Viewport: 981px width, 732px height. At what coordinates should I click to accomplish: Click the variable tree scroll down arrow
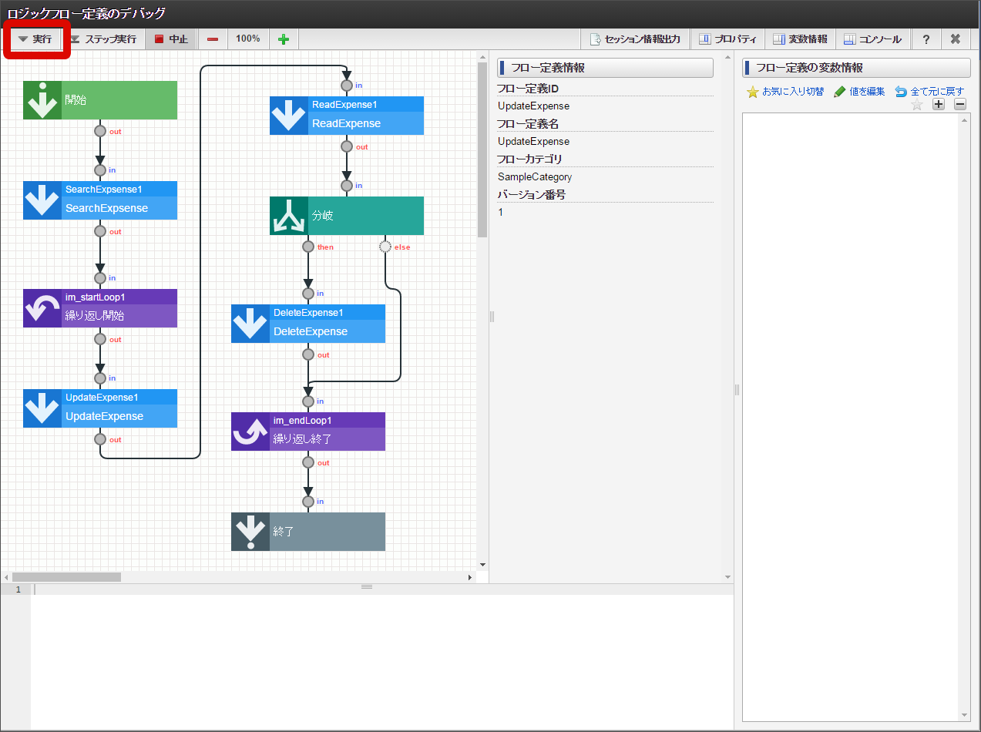point(965,716)
